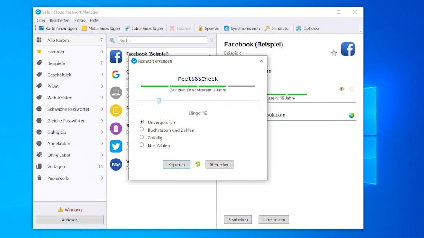The width and height of the screenshot is (424, 238).
Task: Mark card as favorite star
Action: point(334,53)
